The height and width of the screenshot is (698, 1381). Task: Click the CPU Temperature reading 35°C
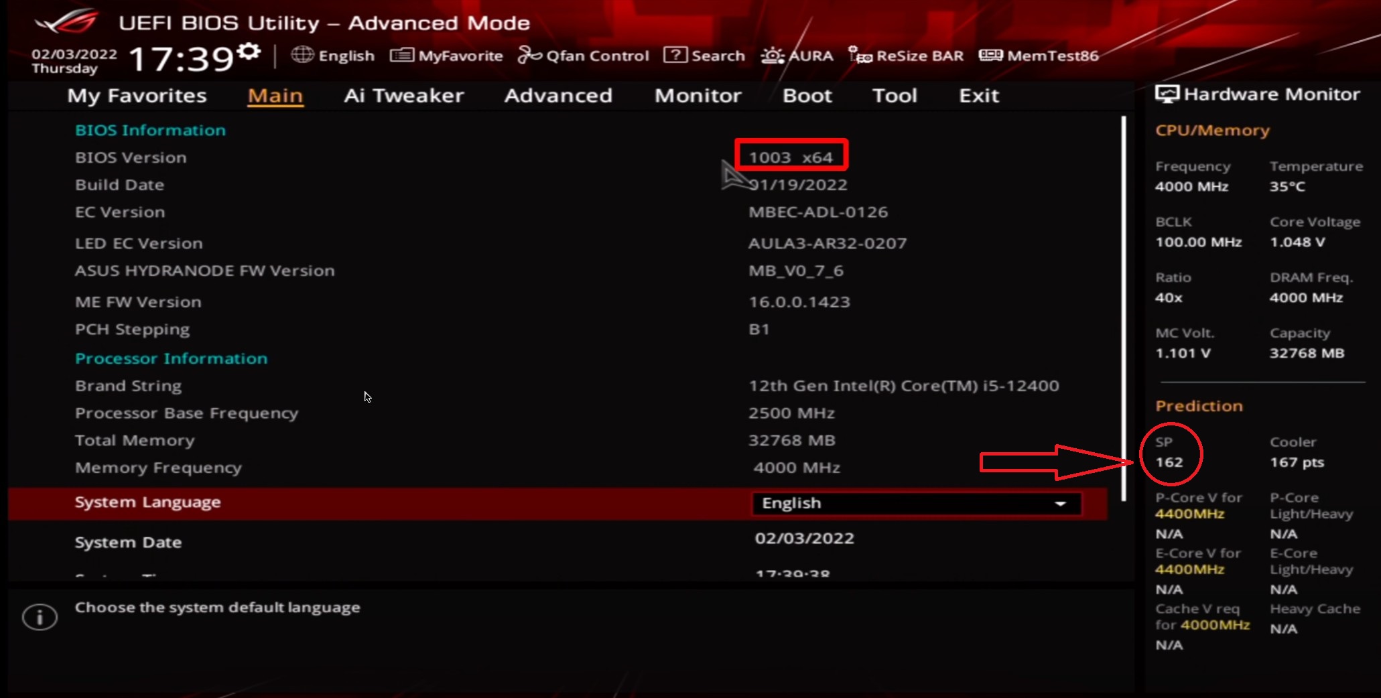(1287, 187)
